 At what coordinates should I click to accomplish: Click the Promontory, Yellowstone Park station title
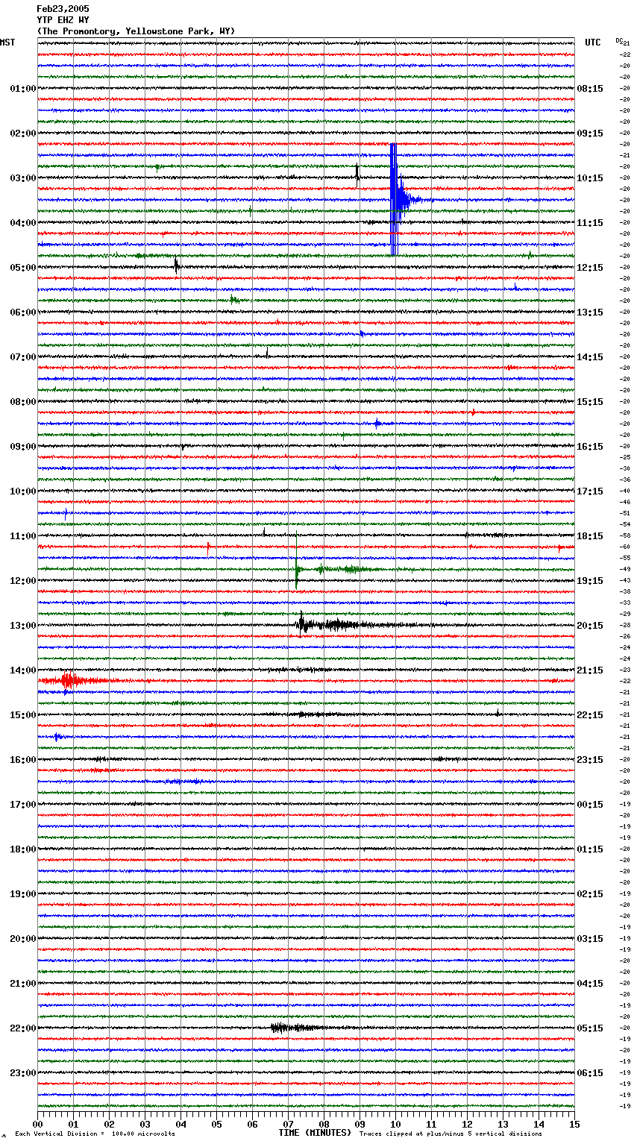136,31
